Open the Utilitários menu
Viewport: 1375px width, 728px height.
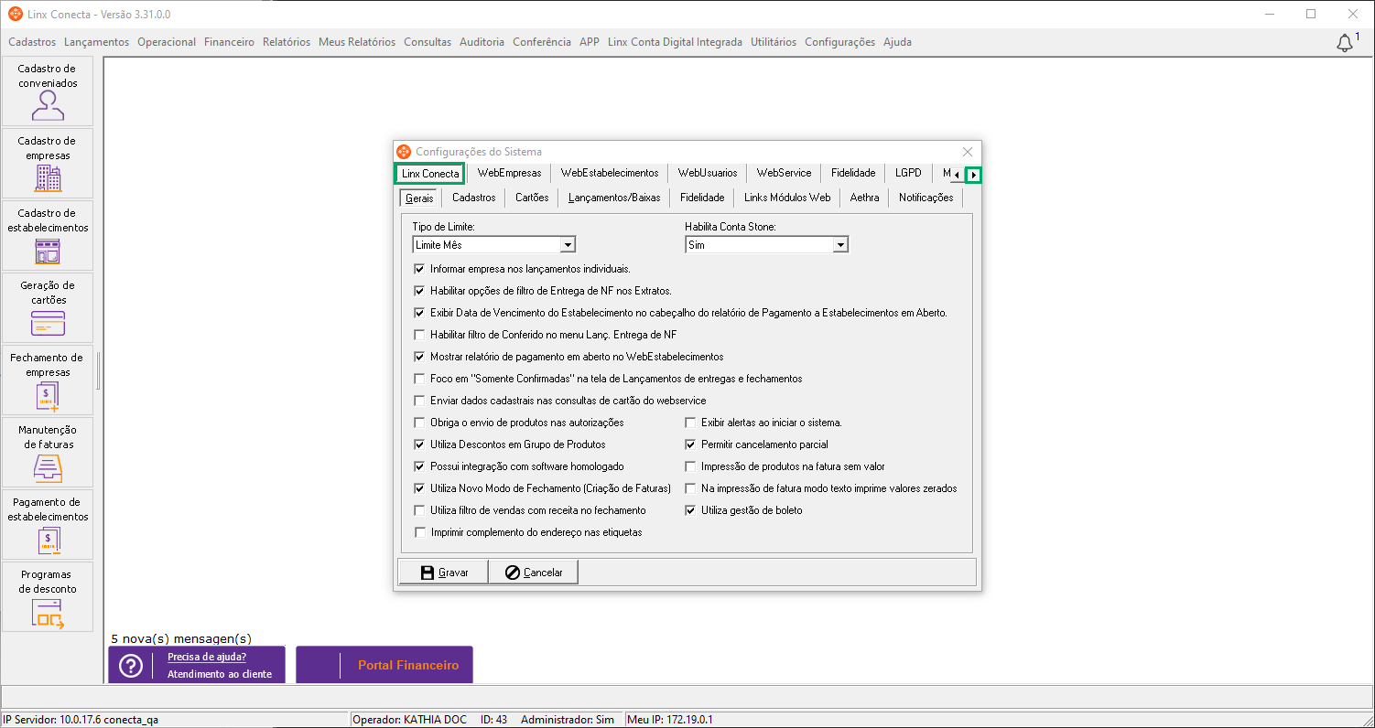pos(774,42)
